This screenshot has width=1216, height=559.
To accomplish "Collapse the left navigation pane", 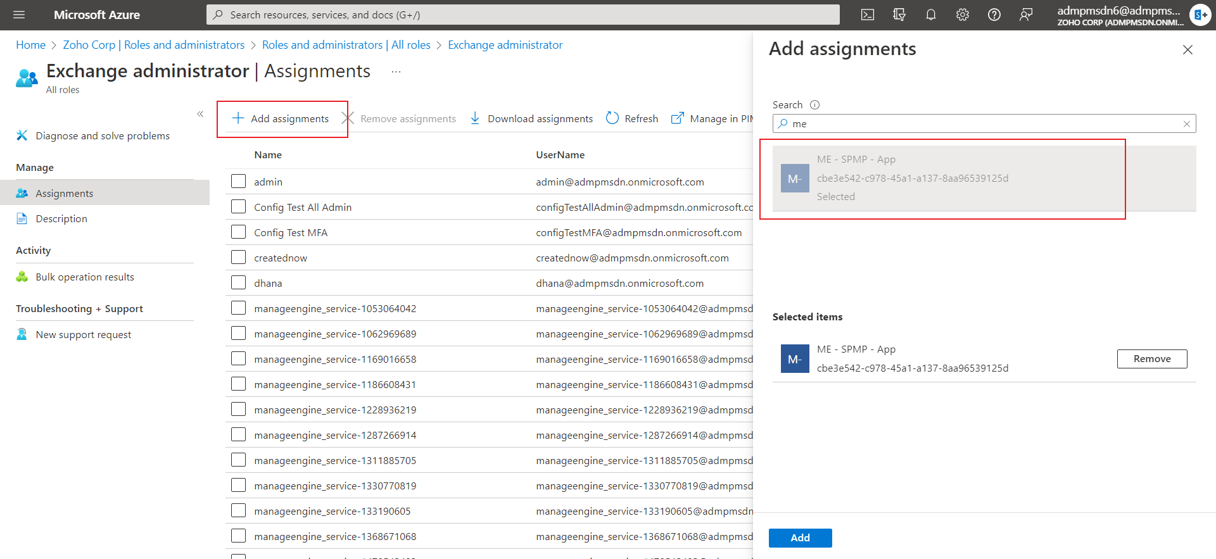I will point(200,114).
